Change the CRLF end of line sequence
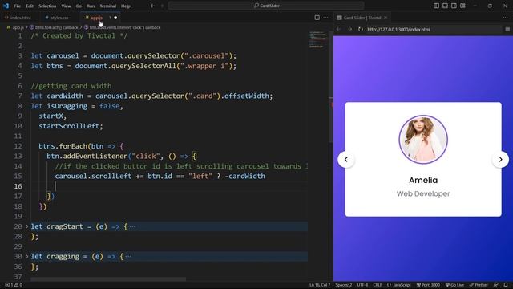 (378, 285)
